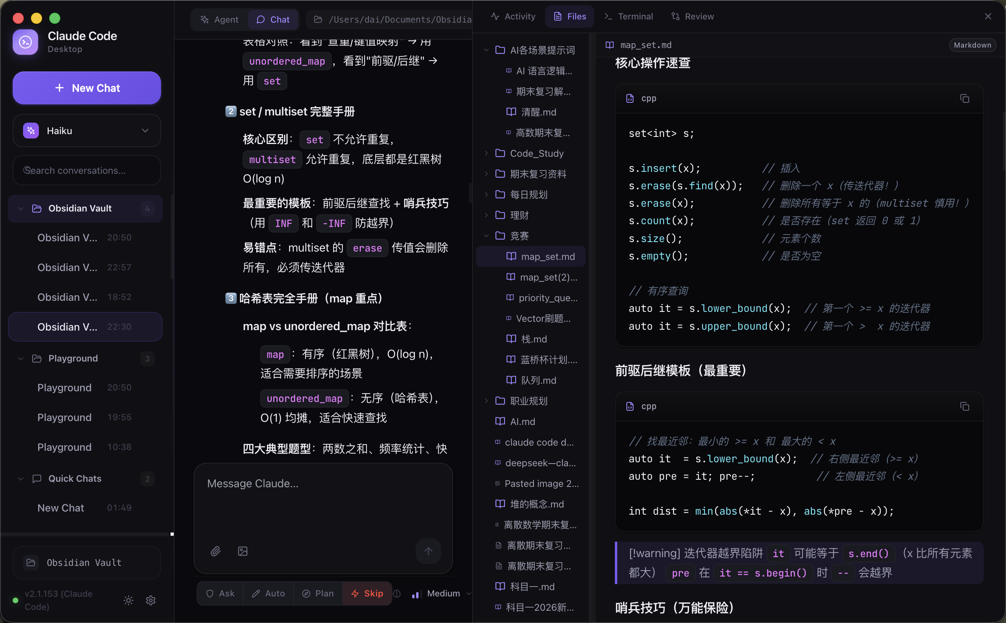Switch to Chat mode
Screen dimensions: 1006x623
(273, 19)
